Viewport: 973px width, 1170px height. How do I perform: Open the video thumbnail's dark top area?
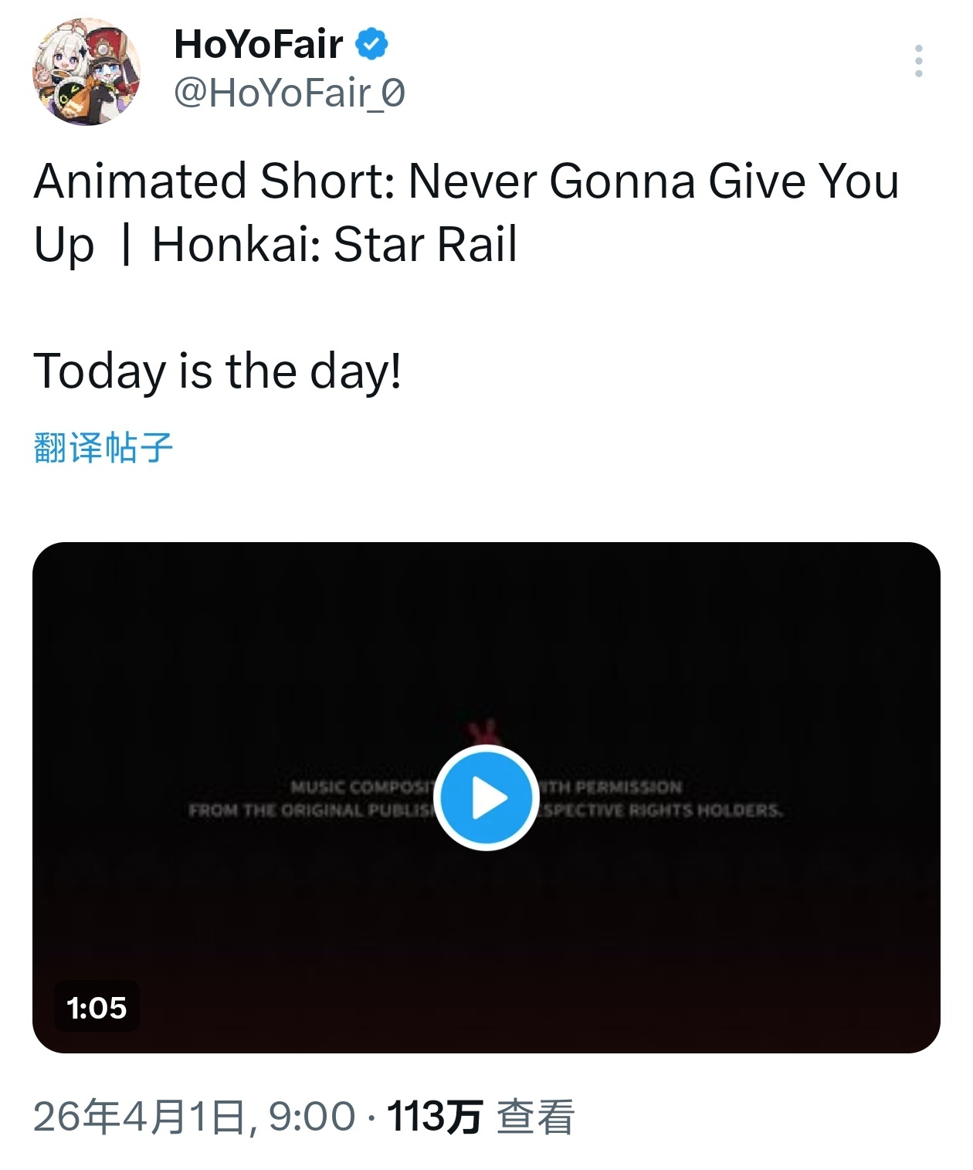click(x=485, y=618)
